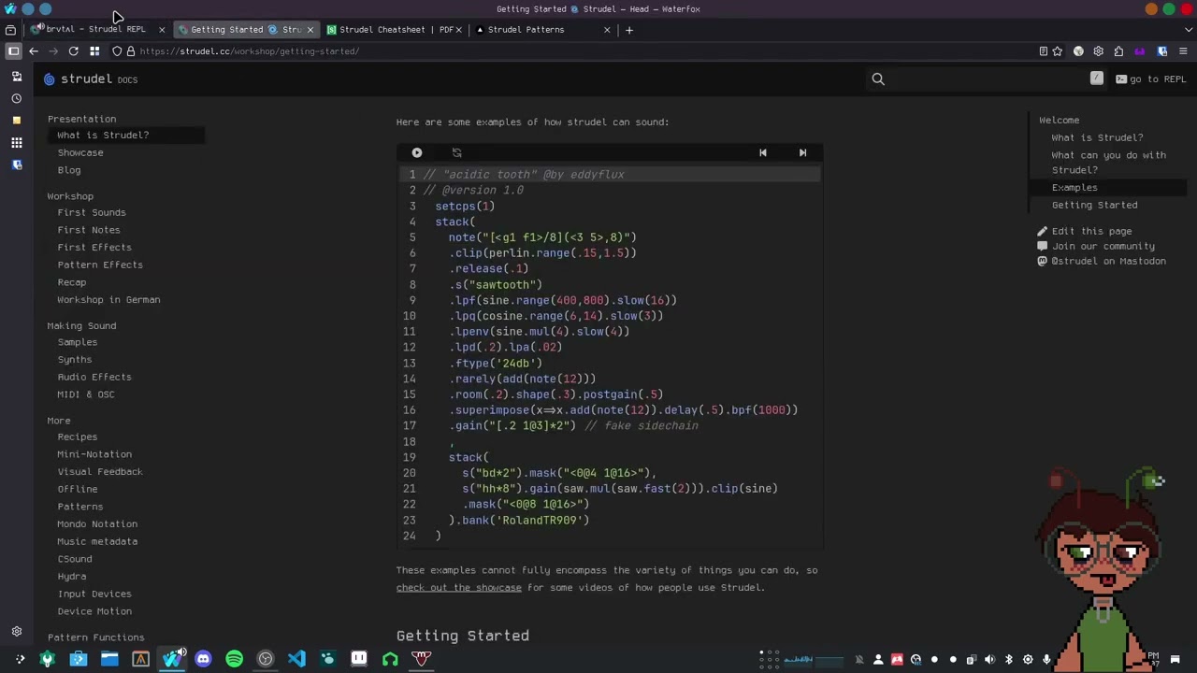This screenshot has width=1197, height=673.
Task: Bookmark this page with the star icon
Action: click(x=1058, y=51)
